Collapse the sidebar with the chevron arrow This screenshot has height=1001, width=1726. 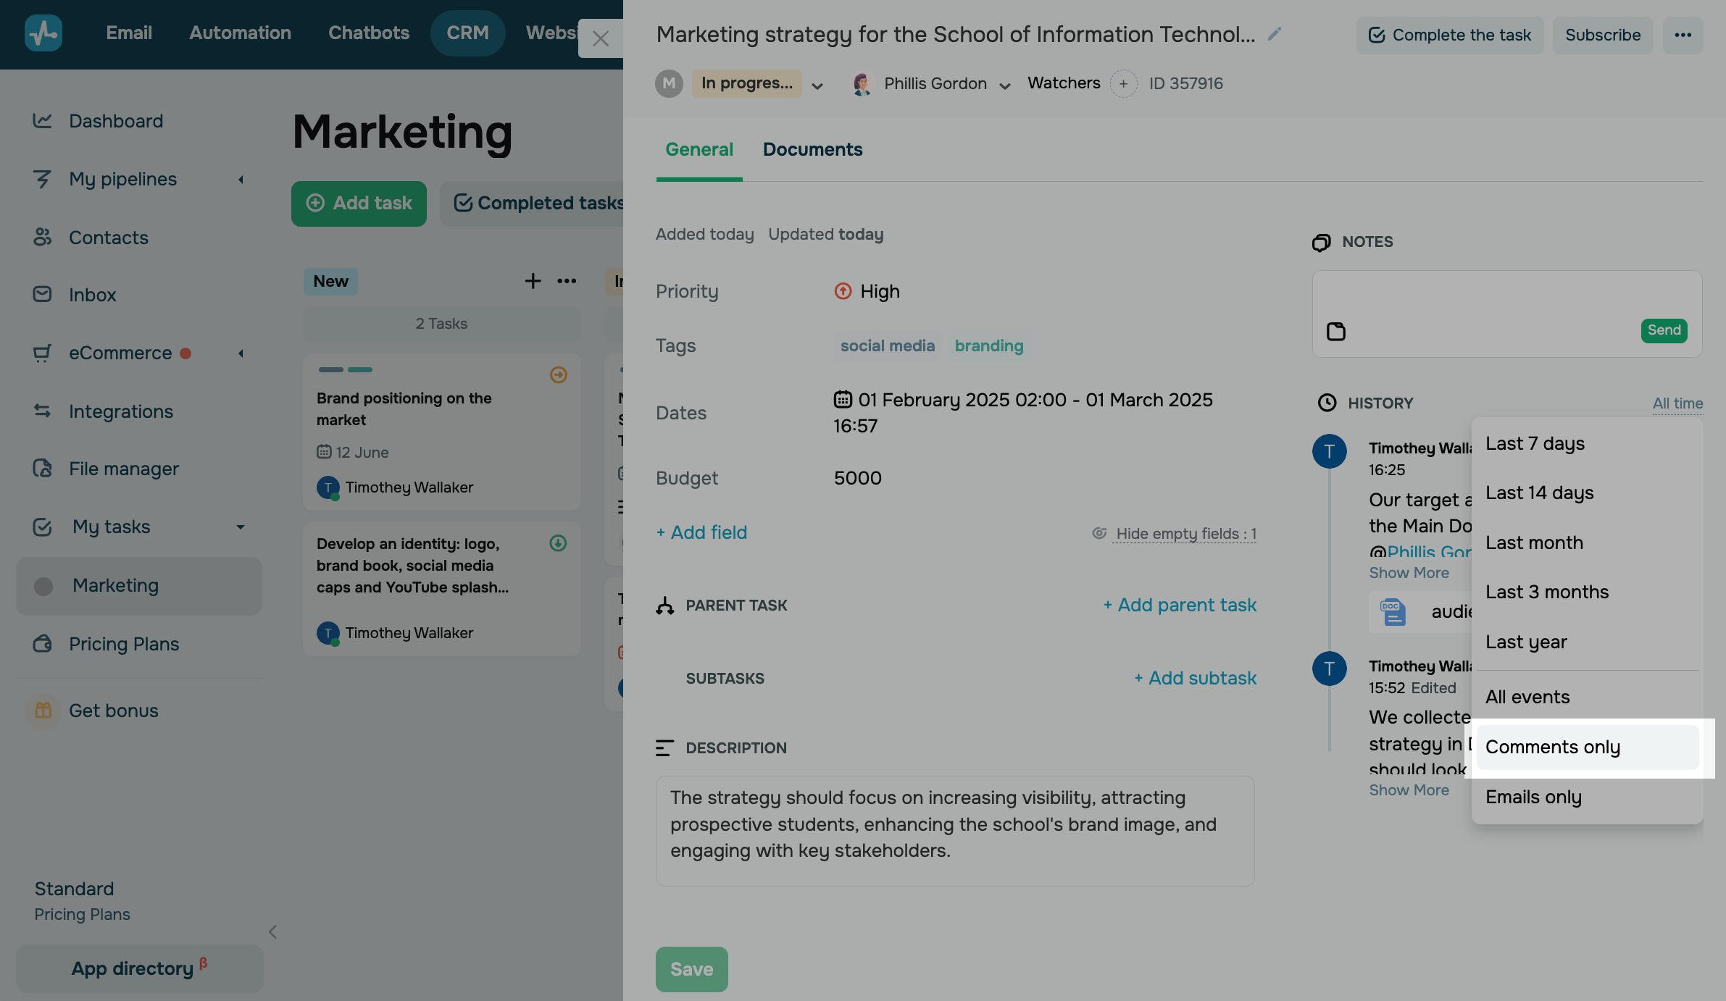pyautogui.click(x=272, y=932)
